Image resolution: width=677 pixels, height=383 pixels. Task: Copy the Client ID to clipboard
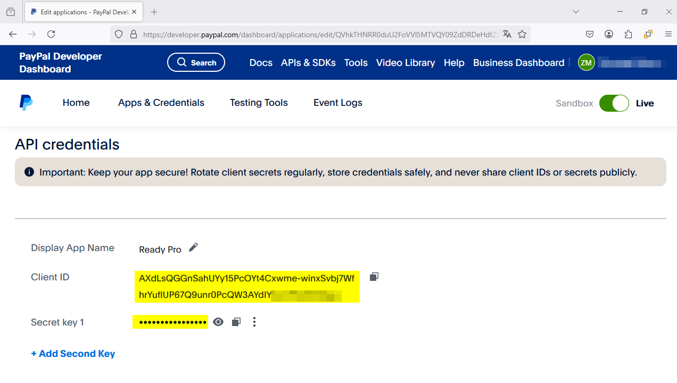(x=374, y=277)
